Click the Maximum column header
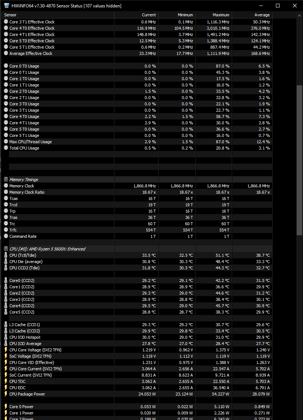The height and width of the screenshot is (420, 303). tap(214, 15)
